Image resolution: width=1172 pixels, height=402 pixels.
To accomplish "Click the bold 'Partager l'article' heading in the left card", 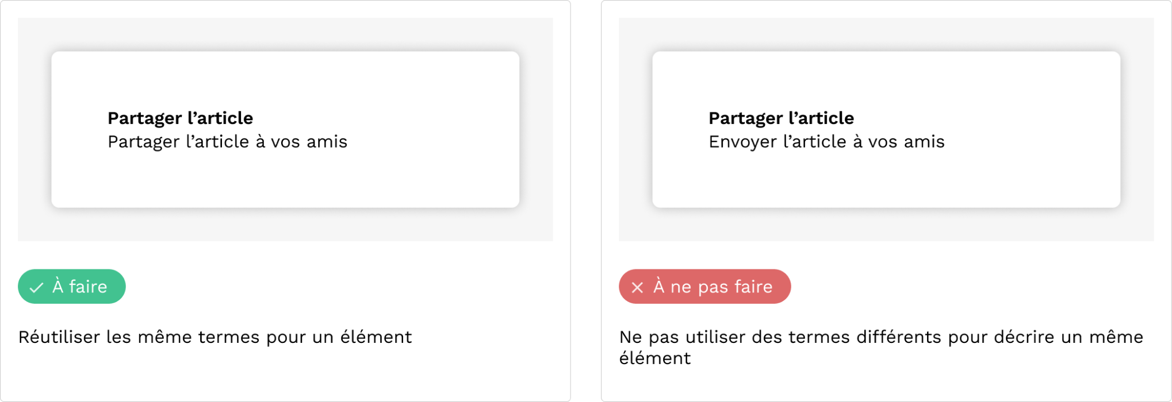I will pos(180,118).
